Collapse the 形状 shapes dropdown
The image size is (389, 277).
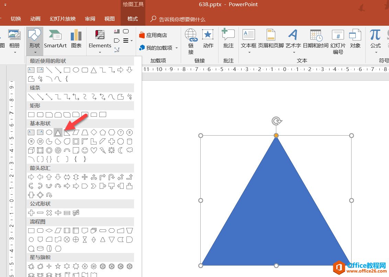34,41
